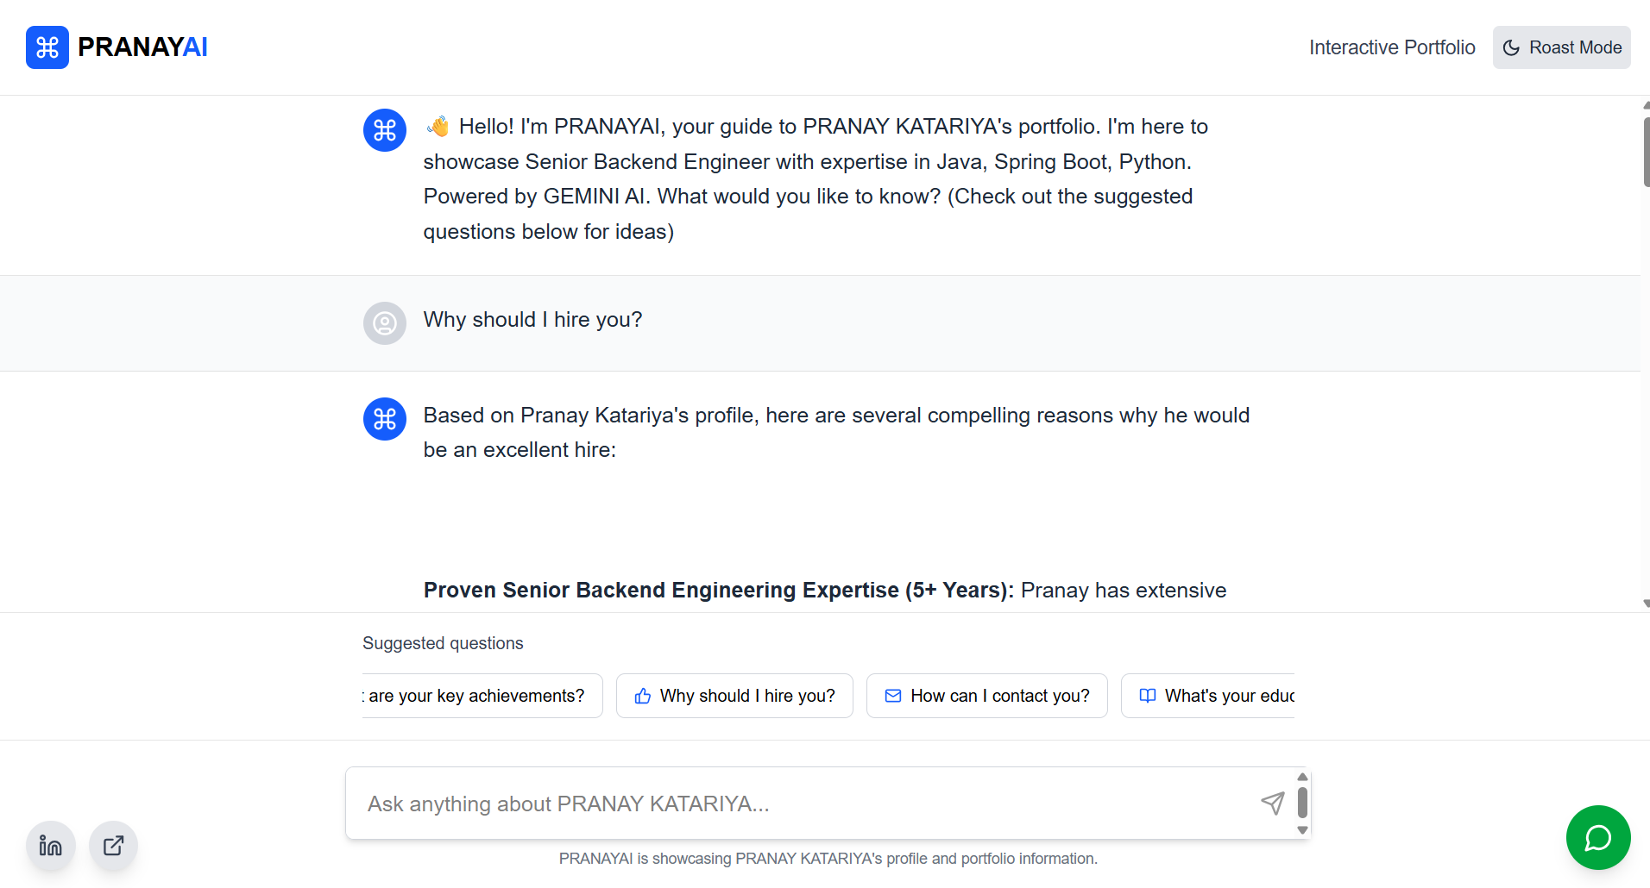Select 'Why should I hire you?' suggestion

click(734, 696)
